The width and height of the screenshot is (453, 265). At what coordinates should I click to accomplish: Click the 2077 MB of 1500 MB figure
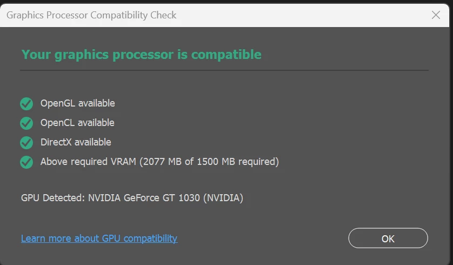[x=208, y=162]
